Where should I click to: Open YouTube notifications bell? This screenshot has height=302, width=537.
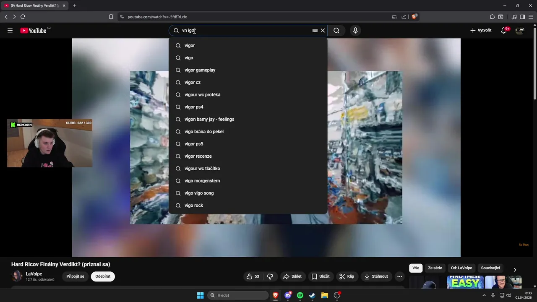coord(504,30)
